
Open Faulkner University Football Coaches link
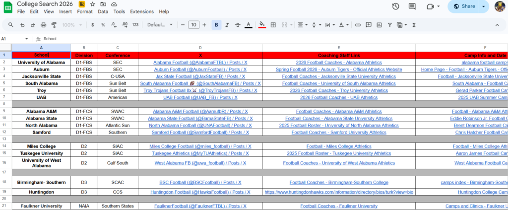tap(339, 206)
